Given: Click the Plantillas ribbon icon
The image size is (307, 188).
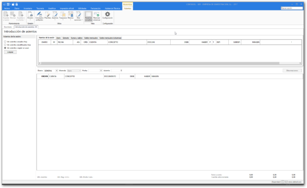Looking at the screenshot, I should 47,15.
